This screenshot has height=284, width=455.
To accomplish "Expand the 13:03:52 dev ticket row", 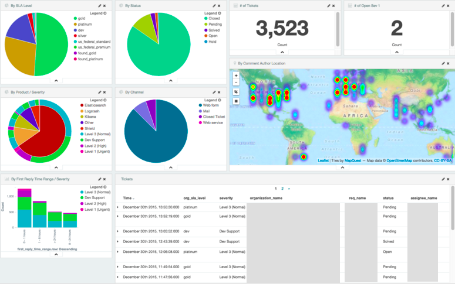I will coord(118,231).
